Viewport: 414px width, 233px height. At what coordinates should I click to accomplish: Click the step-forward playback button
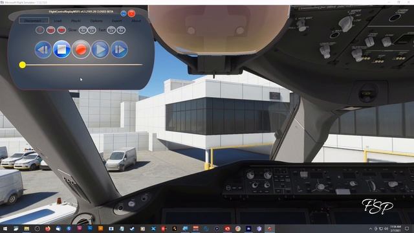click(119, 49)
